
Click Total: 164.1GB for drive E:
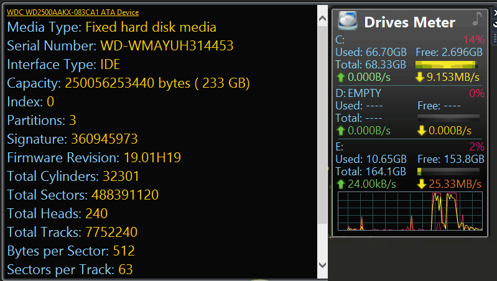[x=371, y=172]
